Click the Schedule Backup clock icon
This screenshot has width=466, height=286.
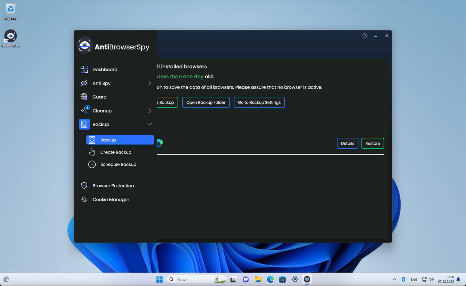pos(92,164)
